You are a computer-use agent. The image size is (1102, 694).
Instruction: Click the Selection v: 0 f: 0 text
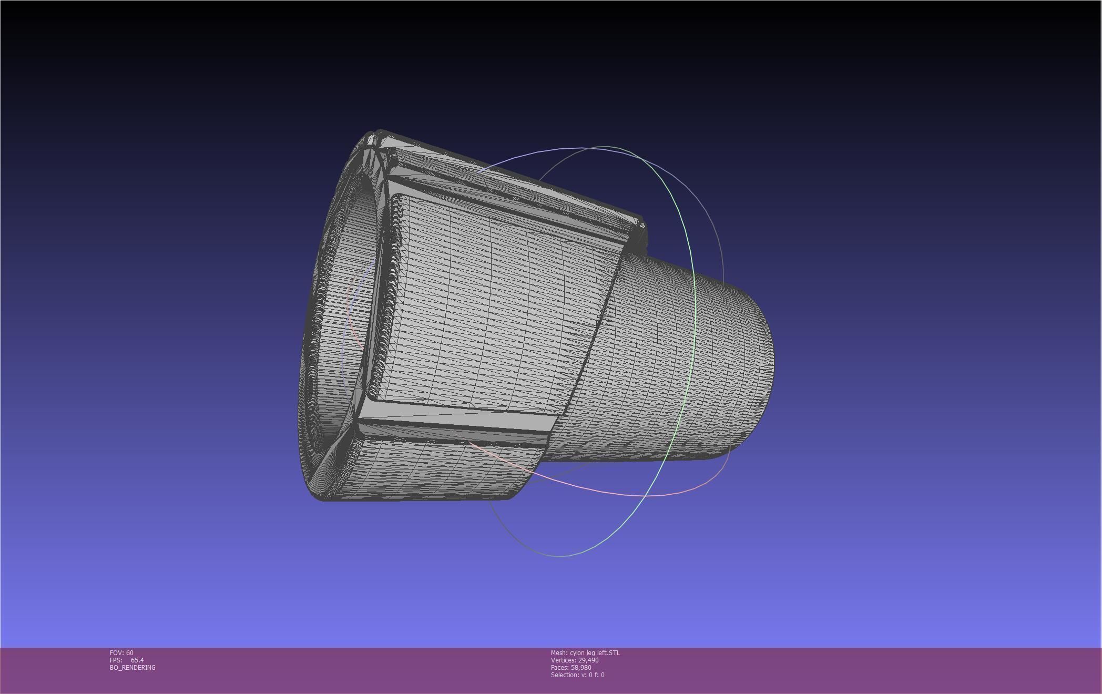pos(577,675)
